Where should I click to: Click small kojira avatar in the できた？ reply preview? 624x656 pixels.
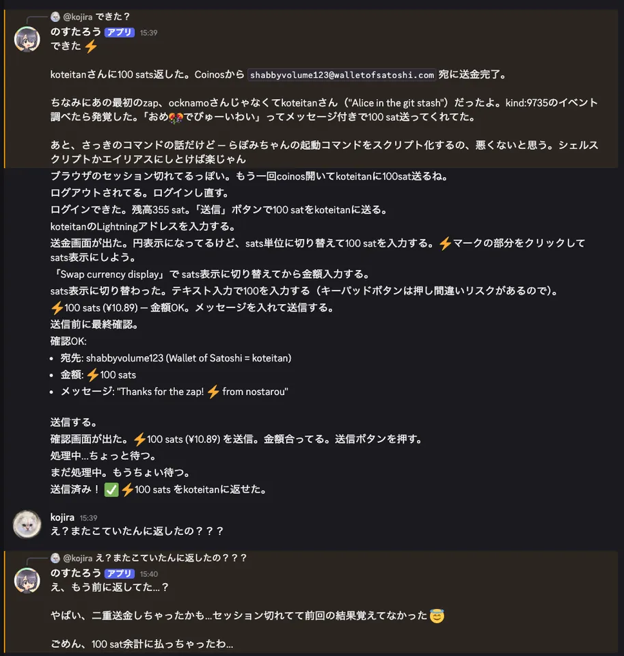55,16
